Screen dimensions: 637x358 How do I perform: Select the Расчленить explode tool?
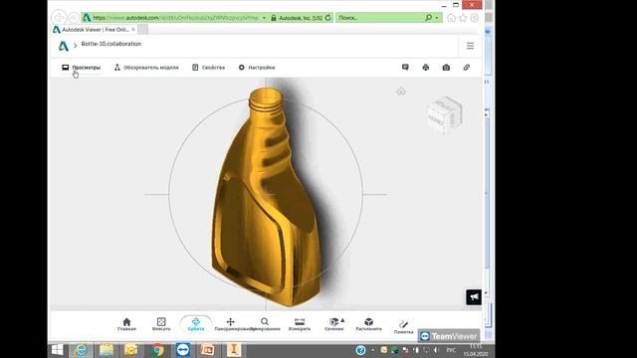point(368,324)
